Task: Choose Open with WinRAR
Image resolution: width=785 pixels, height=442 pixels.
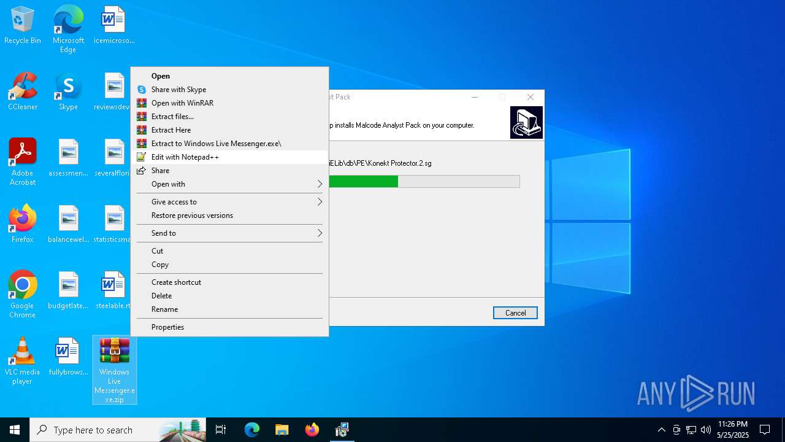Action: pos(230,103)
